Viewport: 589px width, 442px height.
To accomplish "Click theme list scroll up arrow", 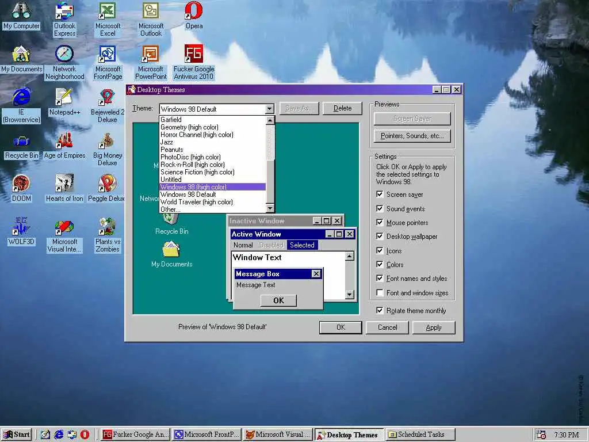I will click(x=270, y=120).
